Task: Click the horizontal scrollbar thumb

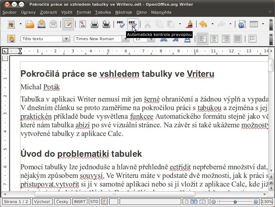Action: (x=115, y=194)
